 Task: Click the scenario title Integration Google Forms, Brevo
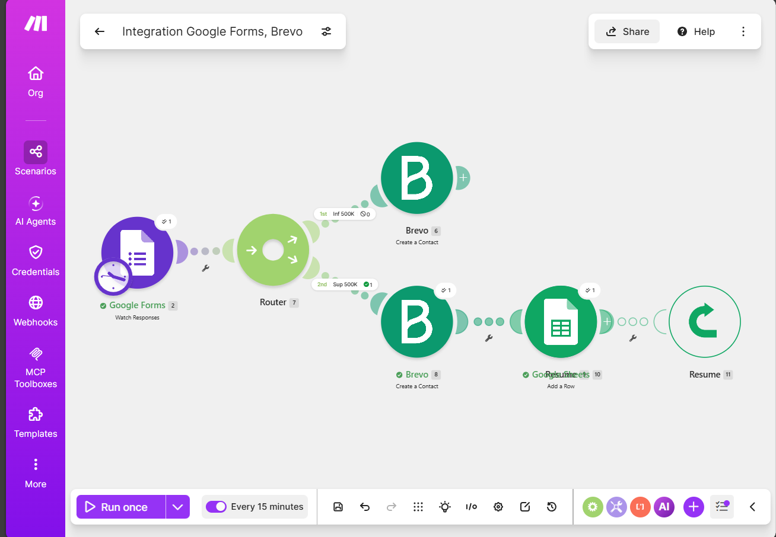click(x=212, y=31)
